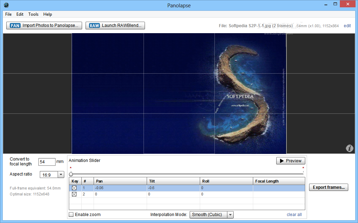The height and width of the screenshot is (223, 358).
Task: Click the 16:9 aspect ratio value field
Action: (49, 174)
